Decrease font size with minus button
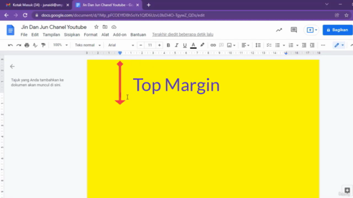 coord(141,45)
